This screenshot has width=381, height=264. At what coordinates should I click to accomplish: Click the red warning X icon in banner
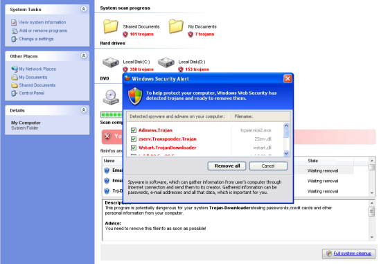tap(107, 137)
